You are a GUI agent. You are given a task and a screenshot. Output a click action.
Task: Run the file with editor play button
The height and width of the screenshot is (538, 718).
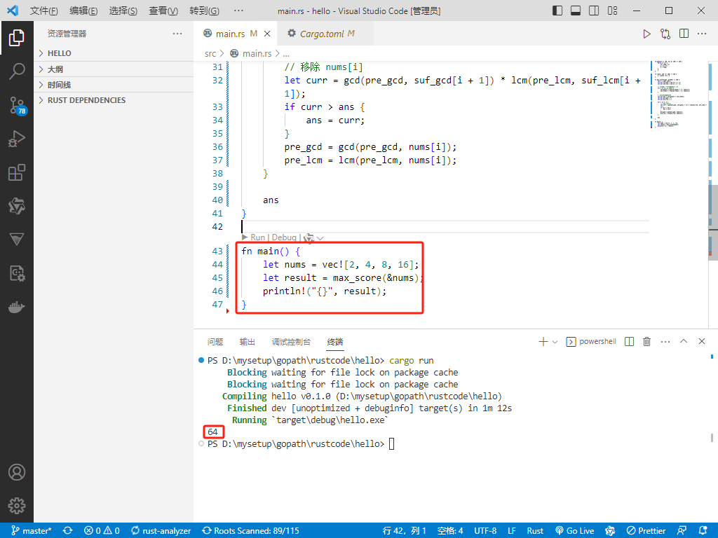(646, 34)
